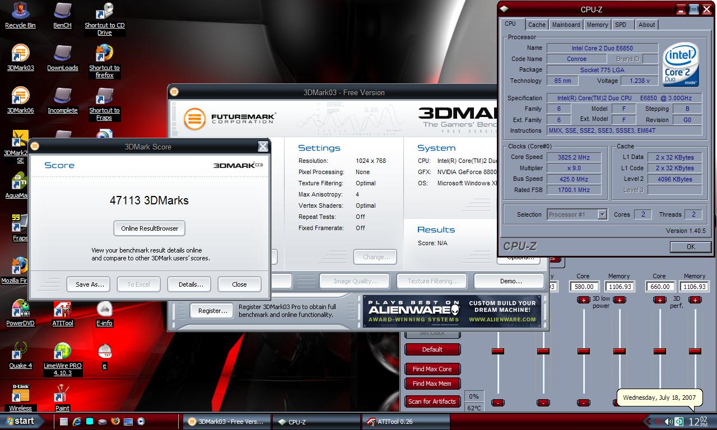Open the Fraps desktop icon
This screenshot has height=430, width=717.
click(x=20, y=228)
